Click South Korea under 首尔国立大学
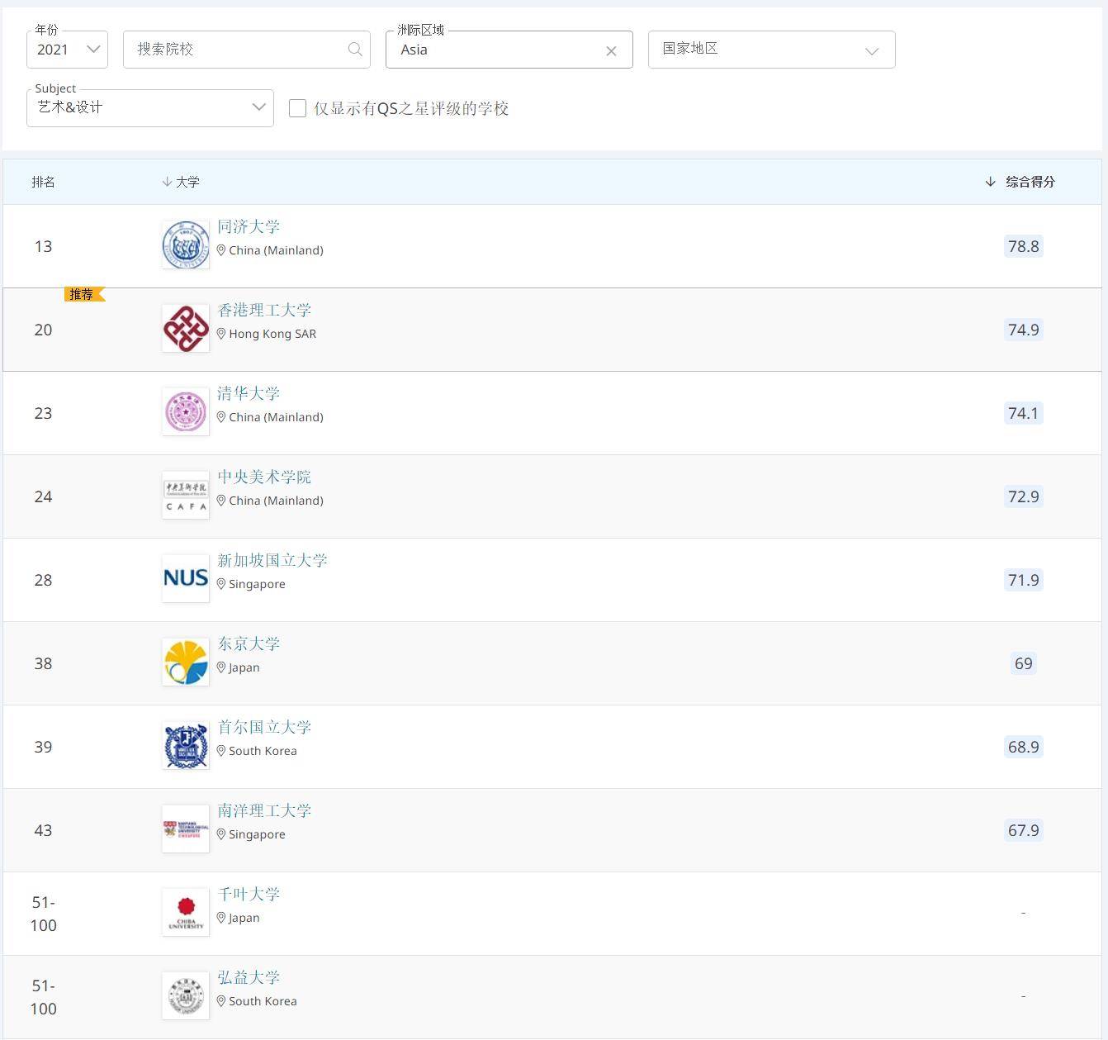Image resolution: width=1108 pixels, height=1040 pixels. 263,751
